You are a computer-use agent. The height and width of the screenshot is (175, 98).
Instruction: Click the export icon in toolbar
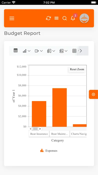tap(37, 51)
